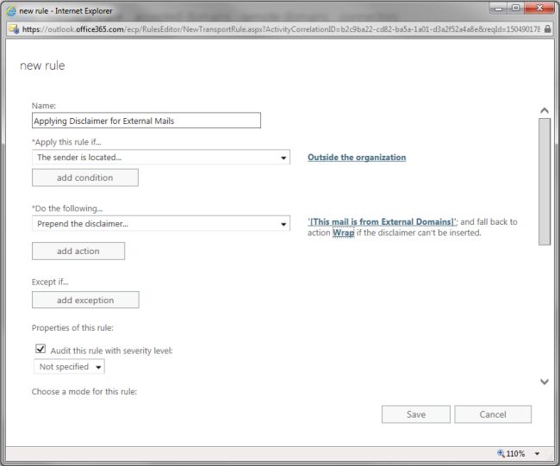This screenshot has width=560, height=466.
Task: Click the 110% zoom level text
Action: 515,453
